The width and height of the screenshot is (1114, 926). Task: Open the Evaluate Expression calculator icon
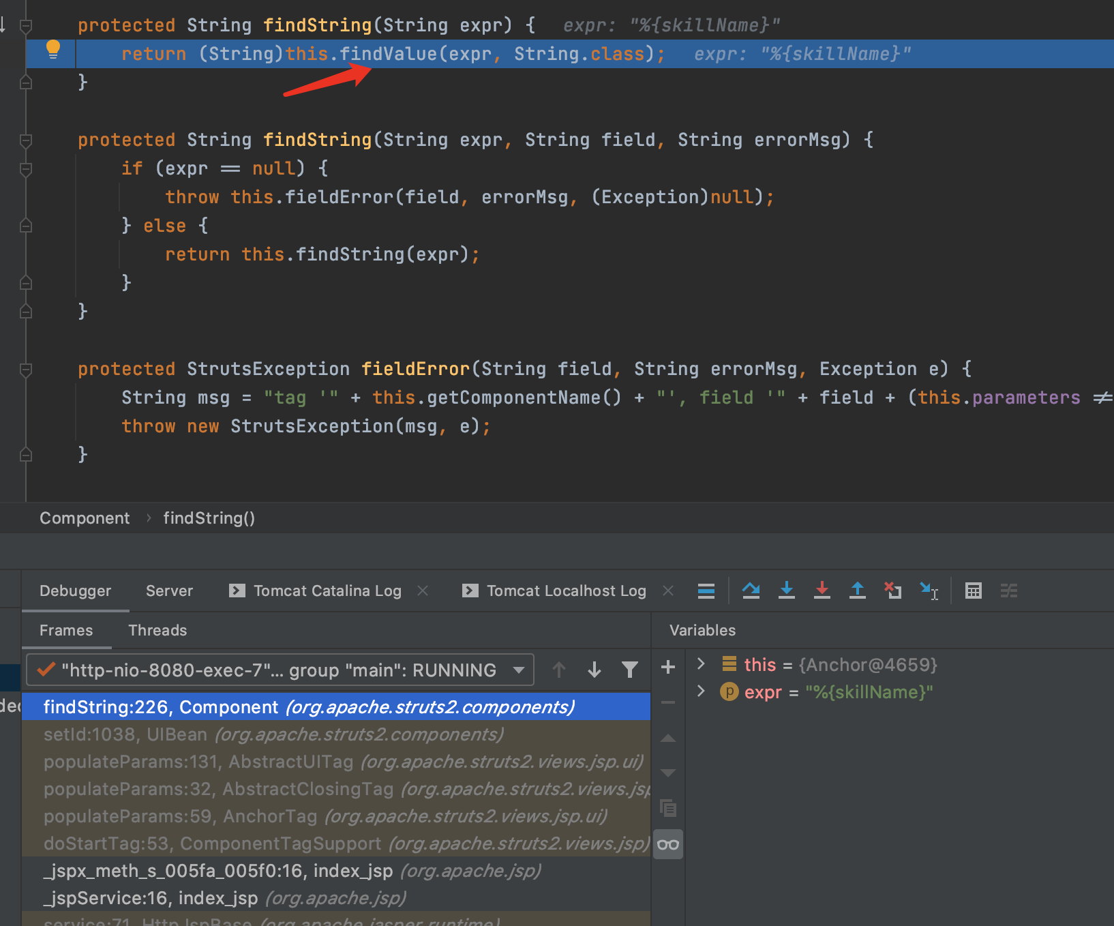pos(974,591)
